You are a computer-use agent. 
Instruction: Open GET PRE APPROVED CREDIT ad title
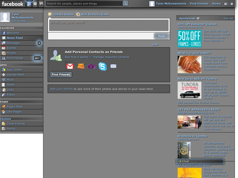pyautogui.click(x=199, y=109)
